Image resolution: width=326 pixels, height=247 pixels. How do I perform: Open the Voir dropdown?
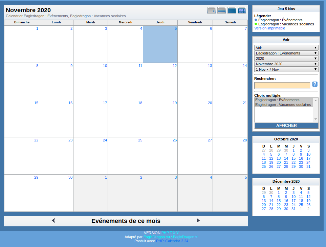click(286, 48)
